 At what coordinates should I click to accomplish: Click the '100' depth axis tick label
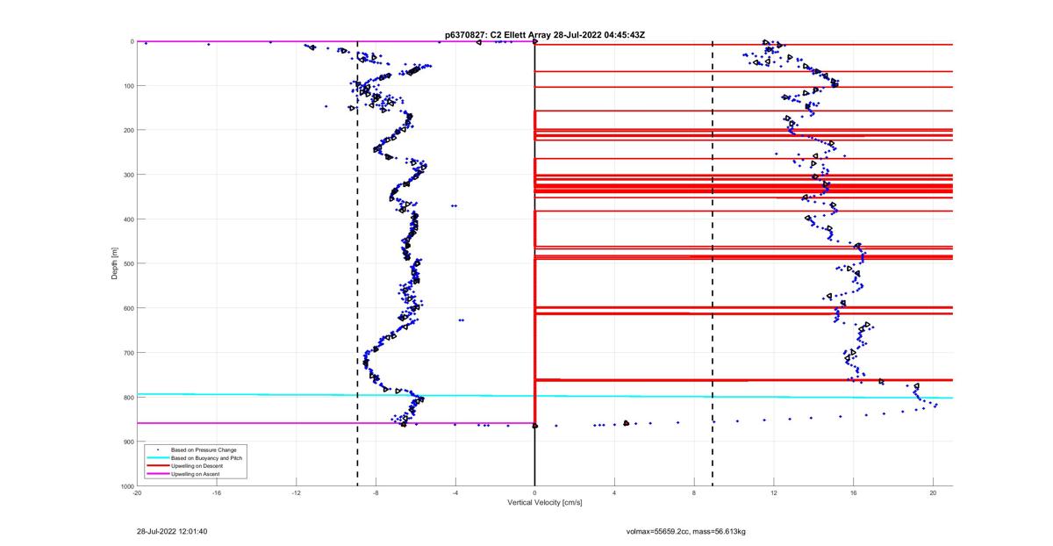128,86
